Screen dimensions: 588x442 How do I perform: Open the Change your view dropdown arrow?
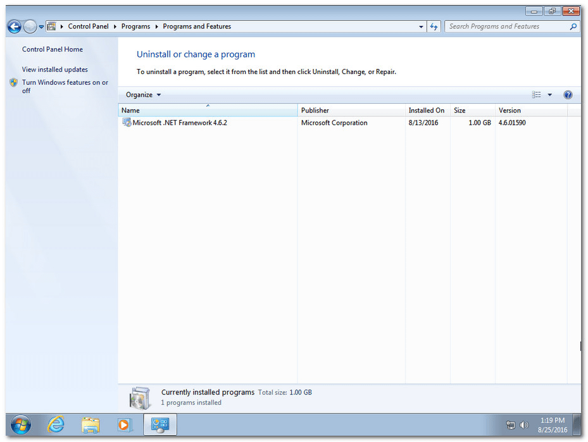pyautogui.click(x=548, y=94)
